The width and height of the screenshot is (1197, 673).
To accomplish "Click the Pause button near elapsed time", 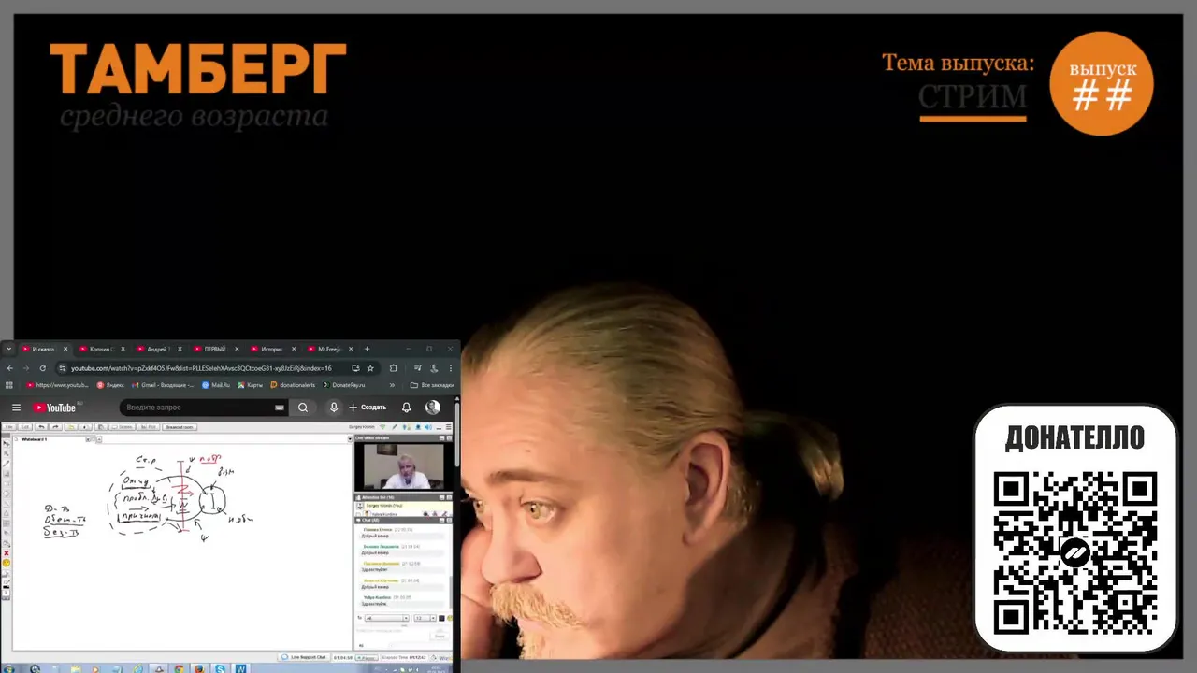I will (x=367, y=657).
